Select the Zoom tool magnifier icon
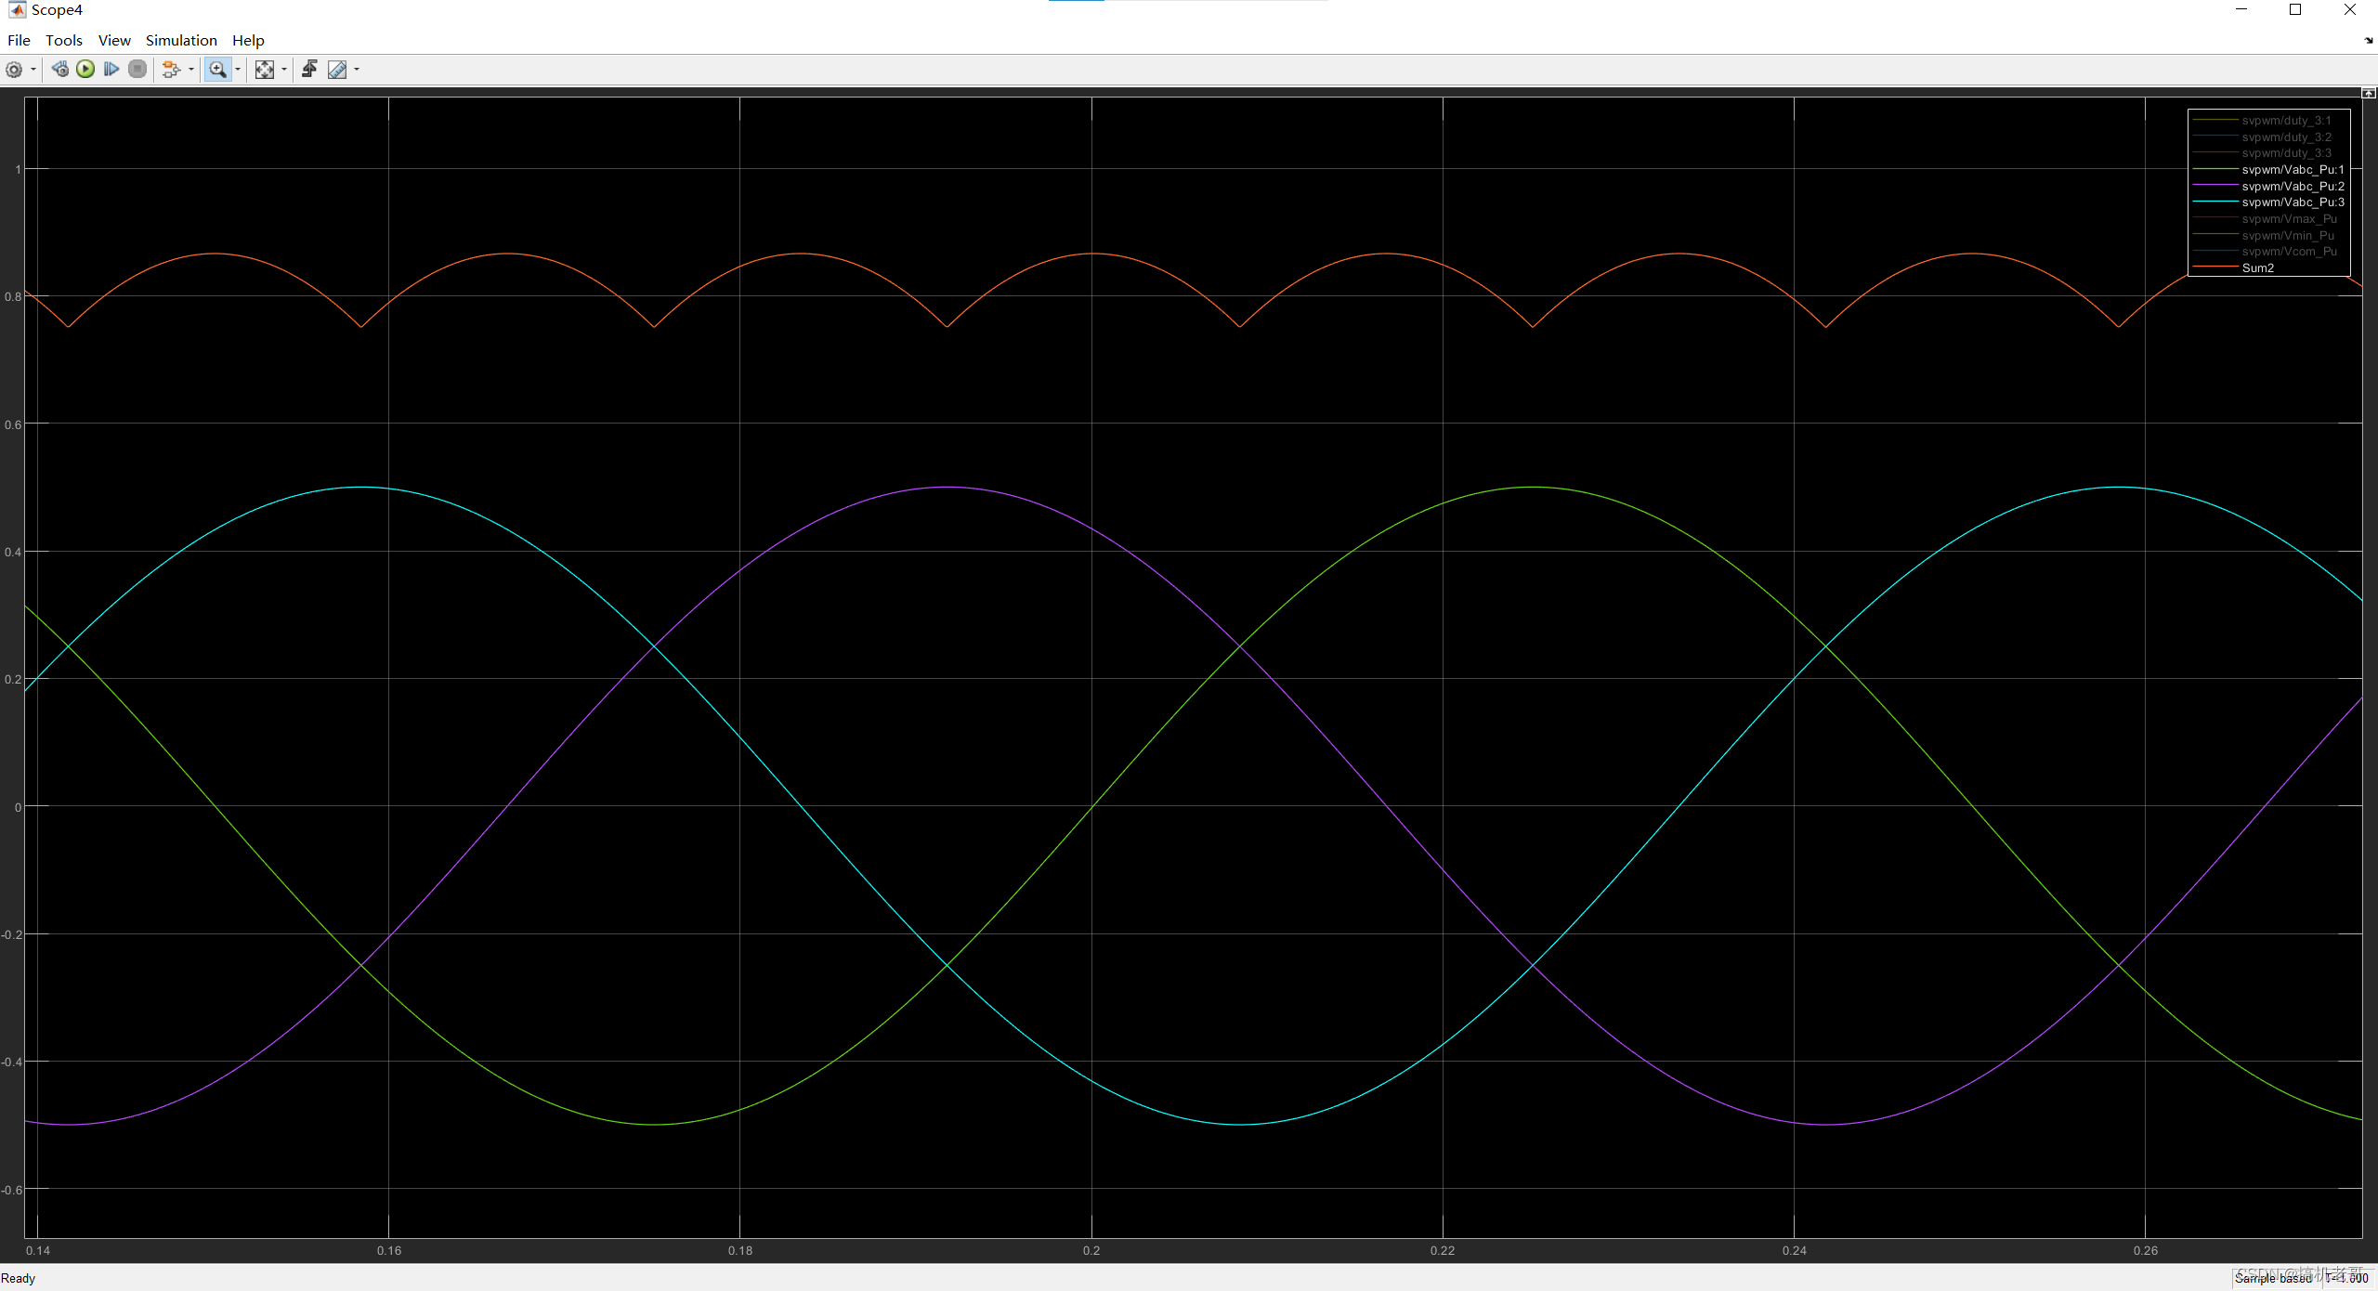2378x1291 pixels. pyautogui.click(x=218, y=70)
